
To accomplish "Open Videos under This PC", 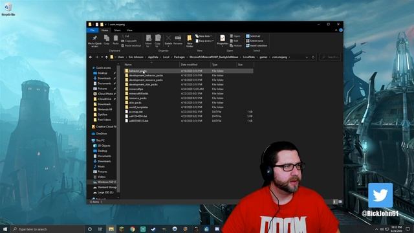I will [102, 177].
